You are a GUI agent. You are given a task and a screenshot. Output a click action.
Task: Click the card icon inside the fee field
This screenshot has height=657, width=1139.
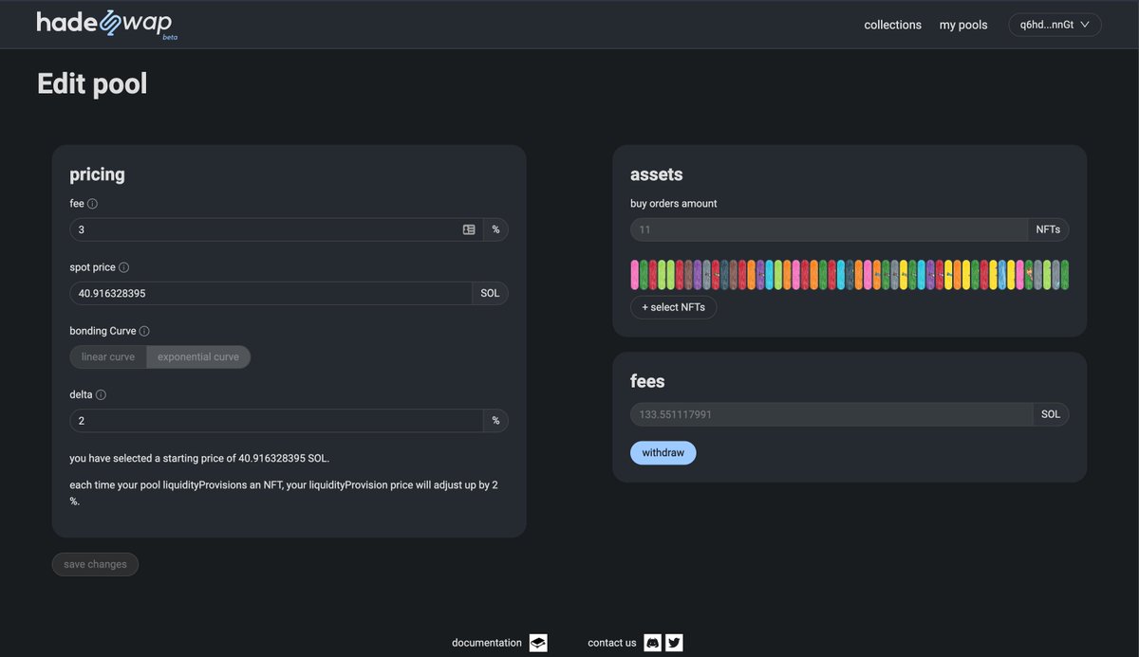[469, 229]
